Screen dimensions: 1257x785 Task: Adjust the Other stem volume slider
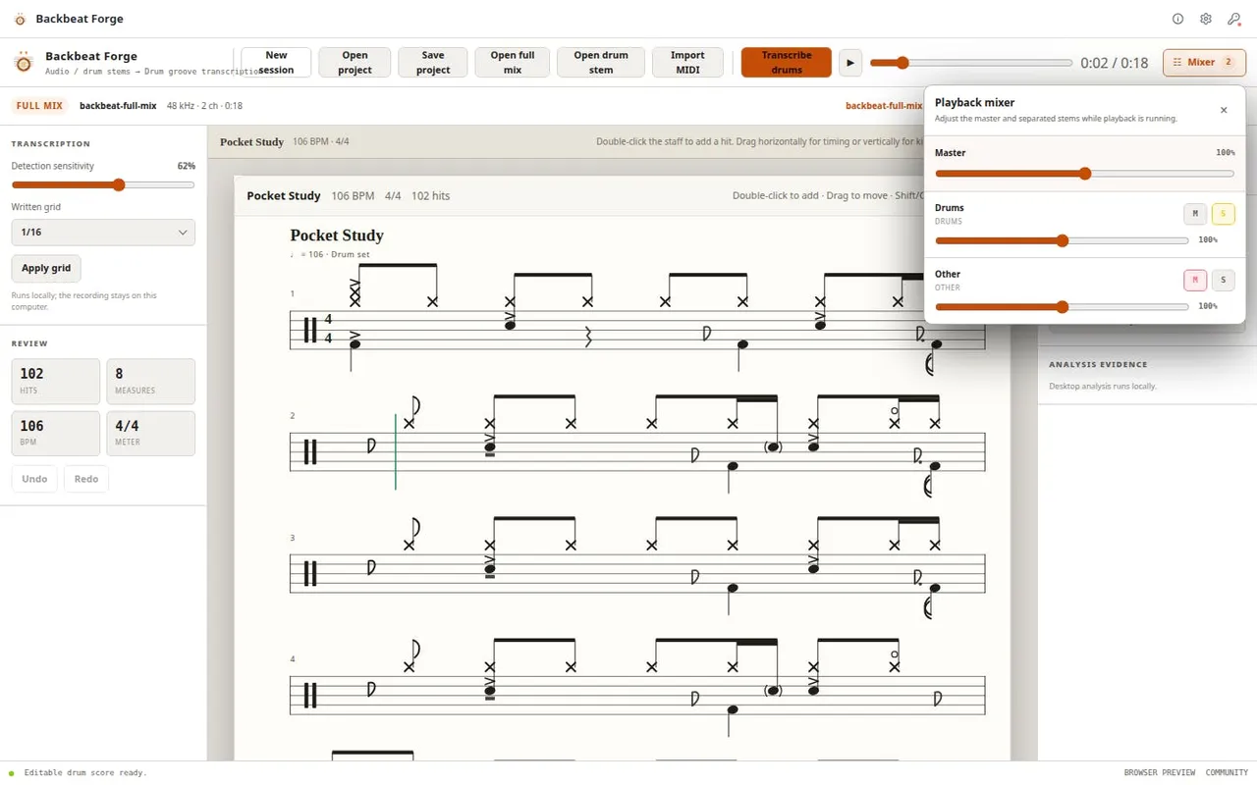[1062, 307]
